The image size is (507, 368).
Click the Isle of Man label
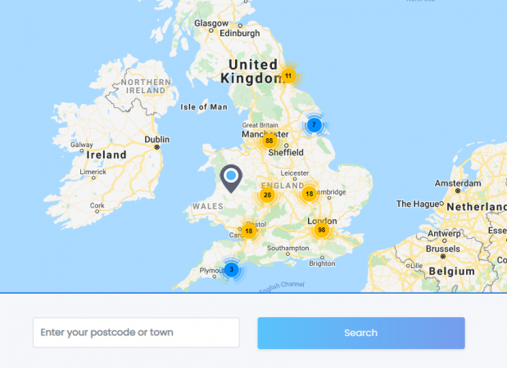[x=204, y=107]
